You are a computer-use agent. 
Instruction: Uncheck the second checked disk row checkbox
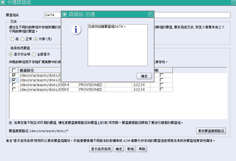pyautogui.click(x=14, y=80)
